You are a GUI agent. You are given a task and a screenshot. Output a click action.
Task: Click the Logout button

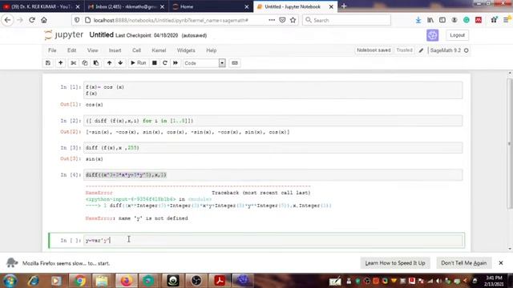(x=457, y=35)
